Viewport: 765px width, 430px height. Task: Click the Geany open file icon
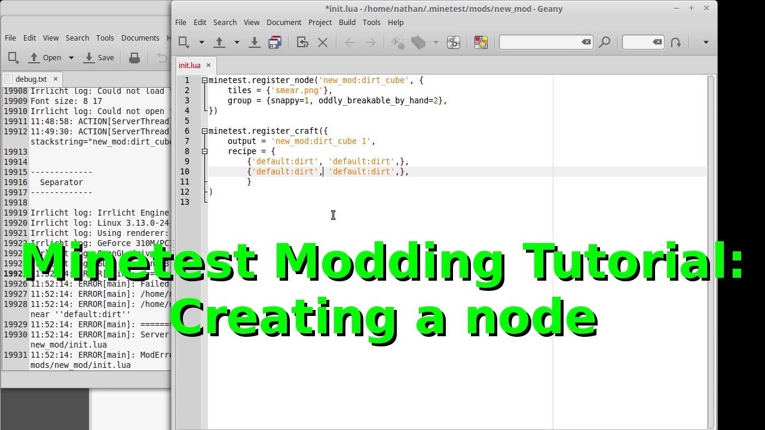219,42
